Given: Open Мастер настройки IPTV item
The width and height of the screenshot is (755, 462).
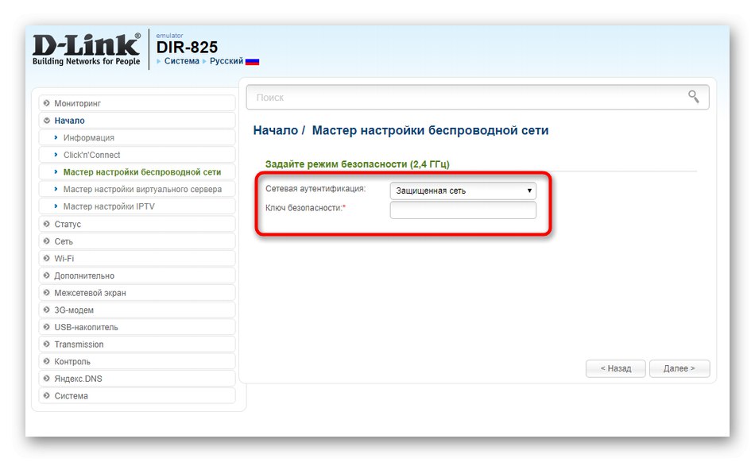Looking at the screenshot, I should click(x=137, y=206).
